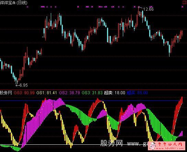Click the magenta signal marker at far right
Screen dimensions: 187x152
coord(182,7)
